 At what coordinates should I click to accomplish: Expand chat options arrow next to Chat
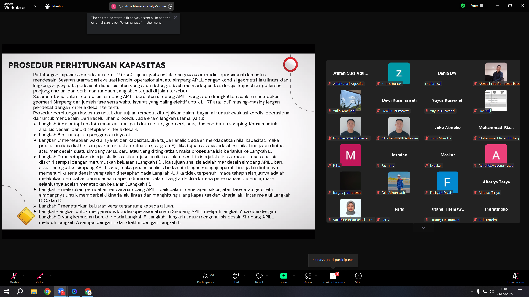click(x=245, y=276)
